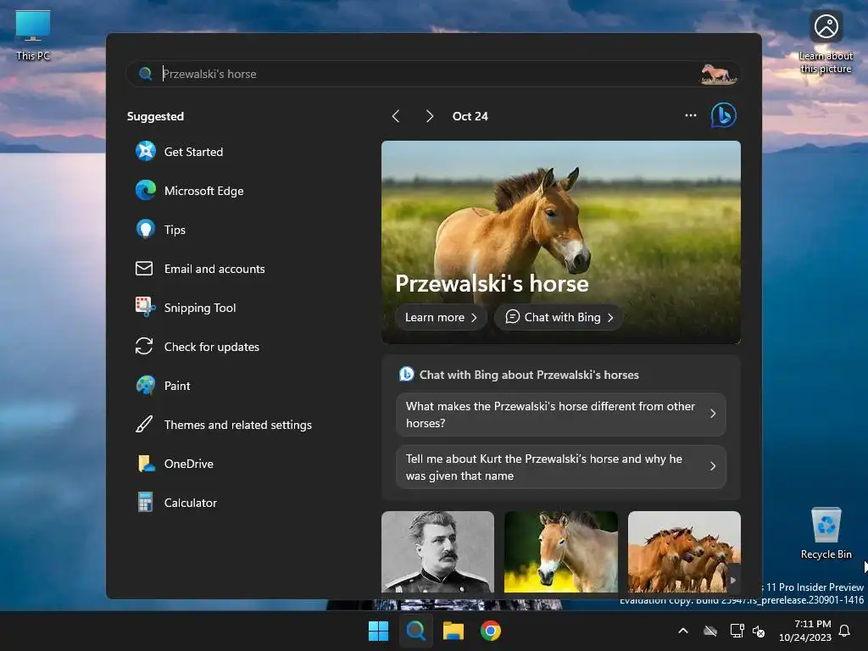Open Themes and related settings brush icon

pos(144,425)
